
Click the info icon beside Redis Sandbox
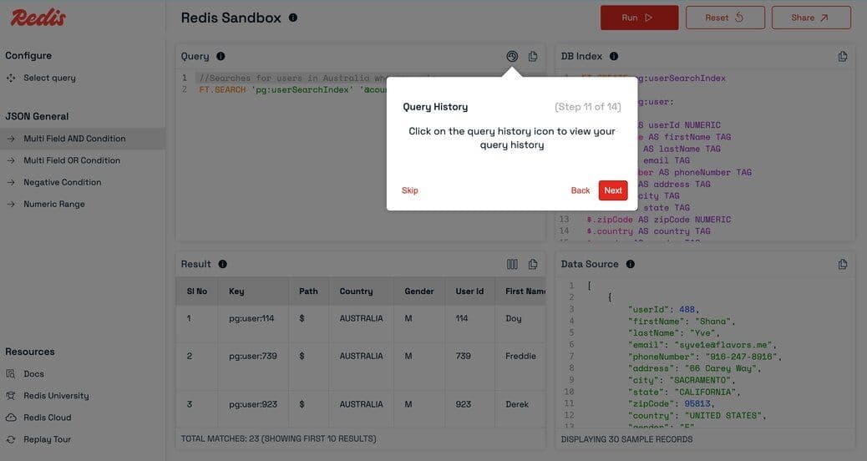click(292, 18)
